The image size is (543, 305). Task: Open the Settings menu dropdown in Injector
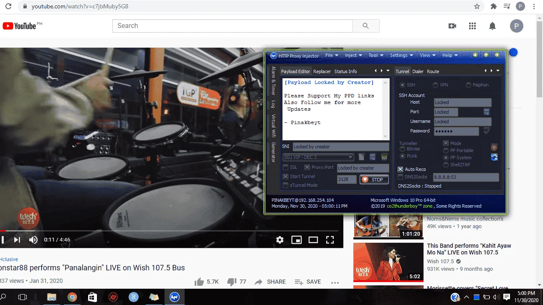pyautogui.click(x=401, y=55)
